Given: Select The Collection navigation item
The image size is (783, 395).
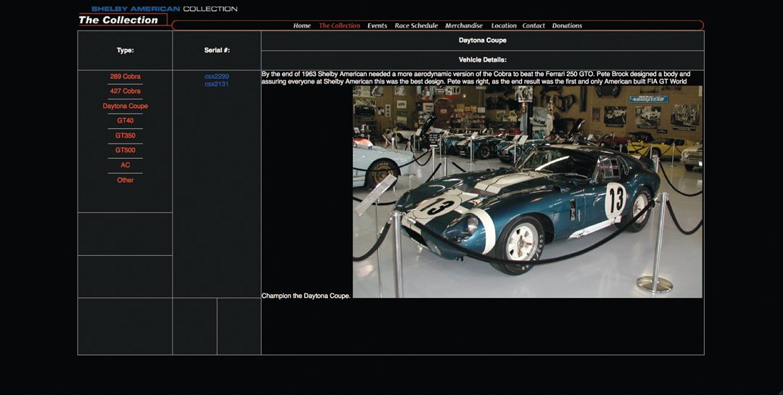Looking at the screenshot, I should [339, 25].
